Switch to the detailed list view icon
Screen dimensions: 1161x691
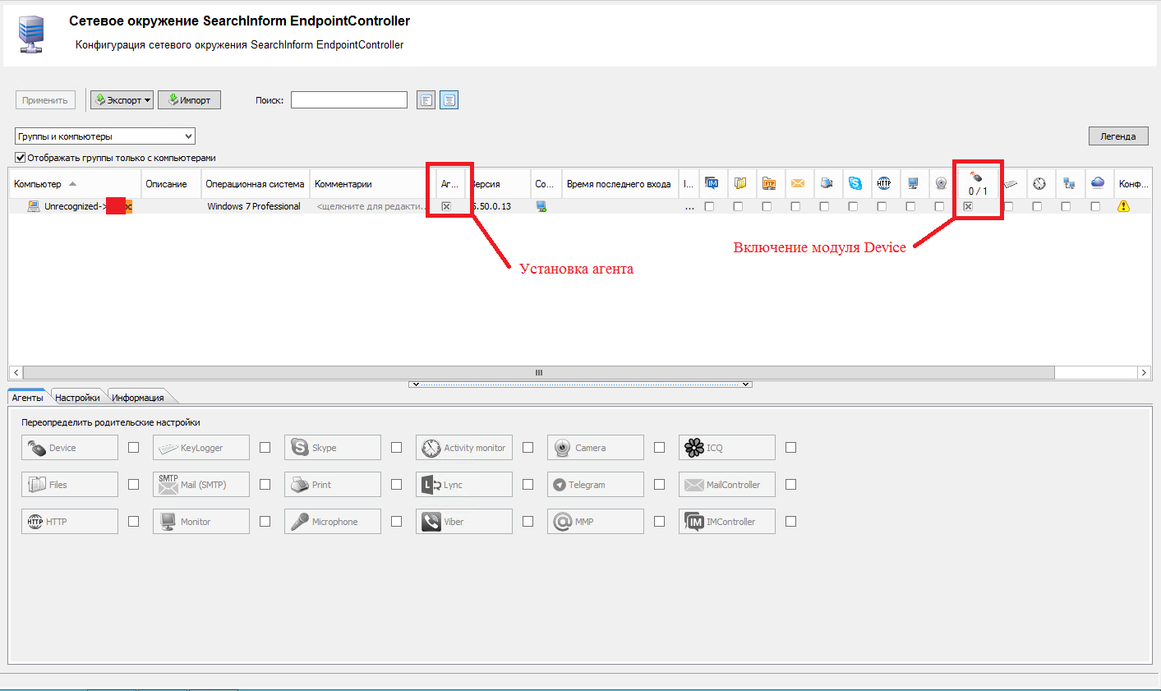pos(449,100)
